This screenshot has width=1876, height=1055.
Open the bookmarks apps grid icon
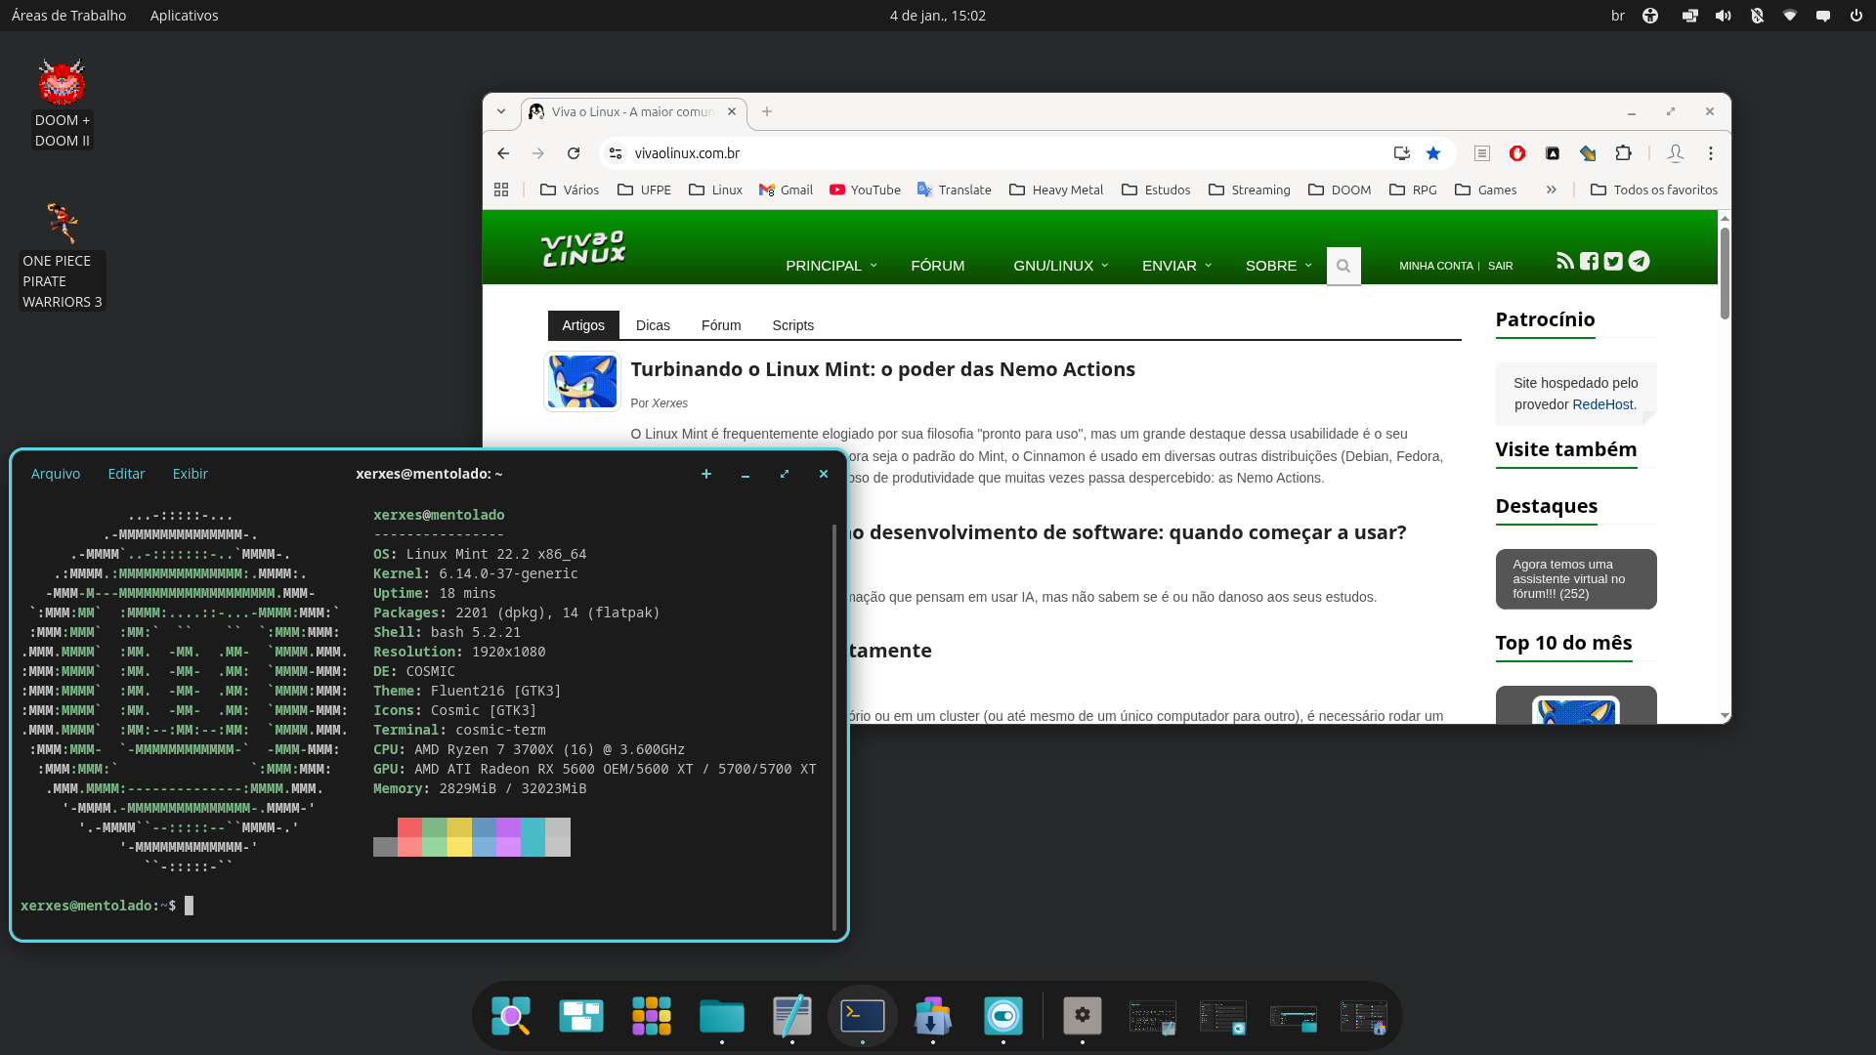[x=501, y=190]
